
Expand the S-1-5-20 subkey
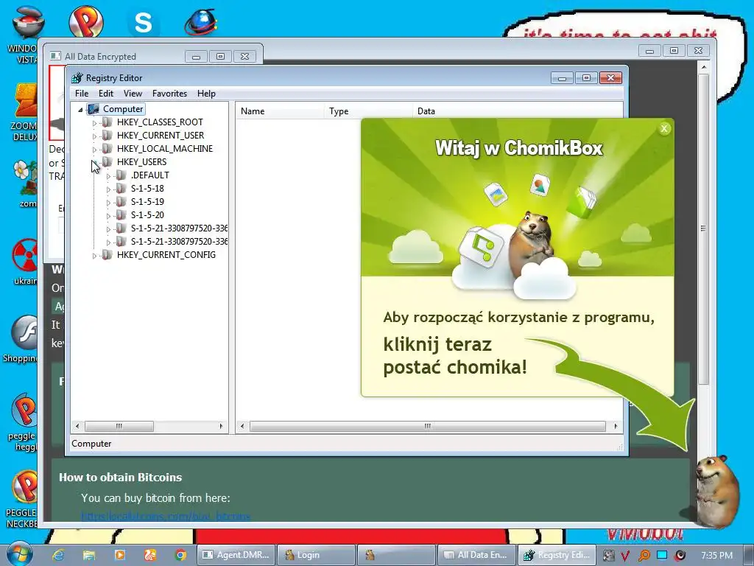tap(108, 216)
